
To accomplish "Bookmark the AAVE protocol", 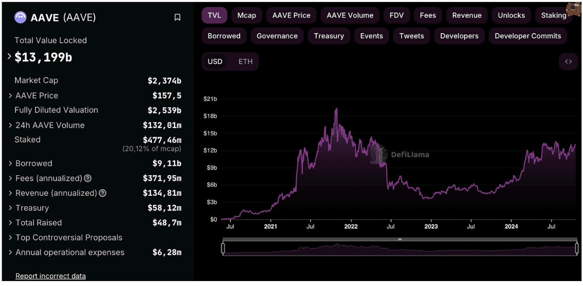I will pos(177,17).
